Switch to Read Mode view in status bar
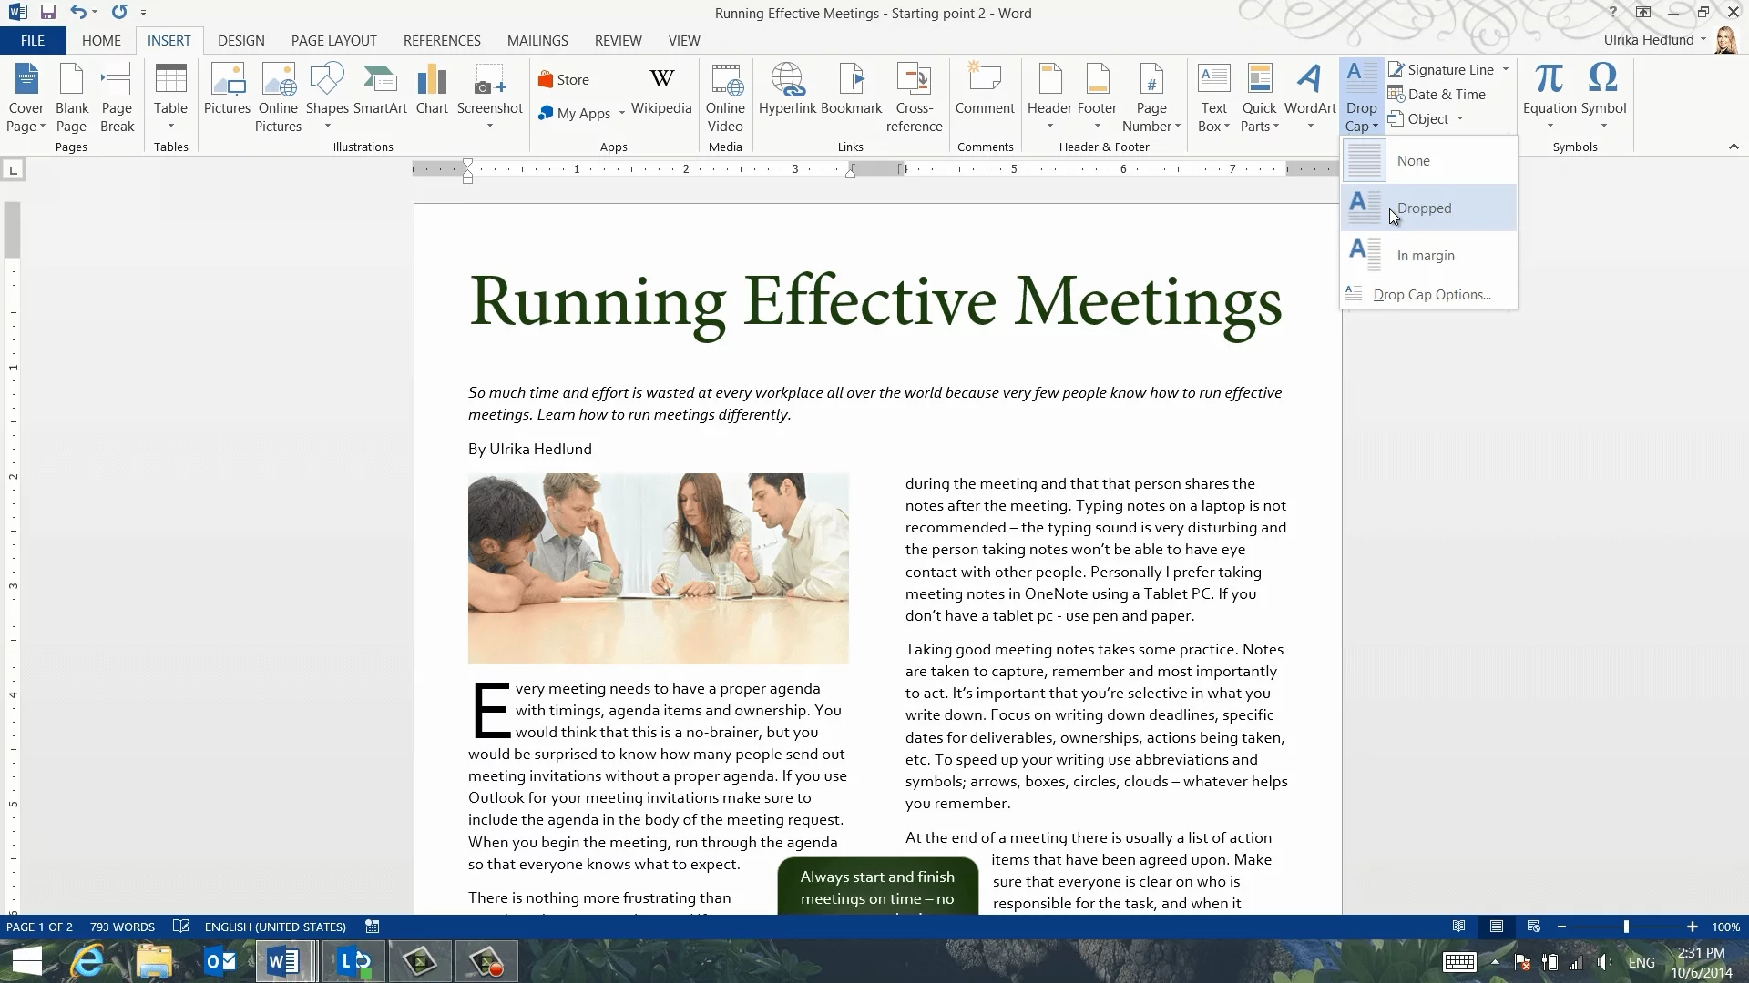This screenshot has height=983, width=1749. (1459, 927)
